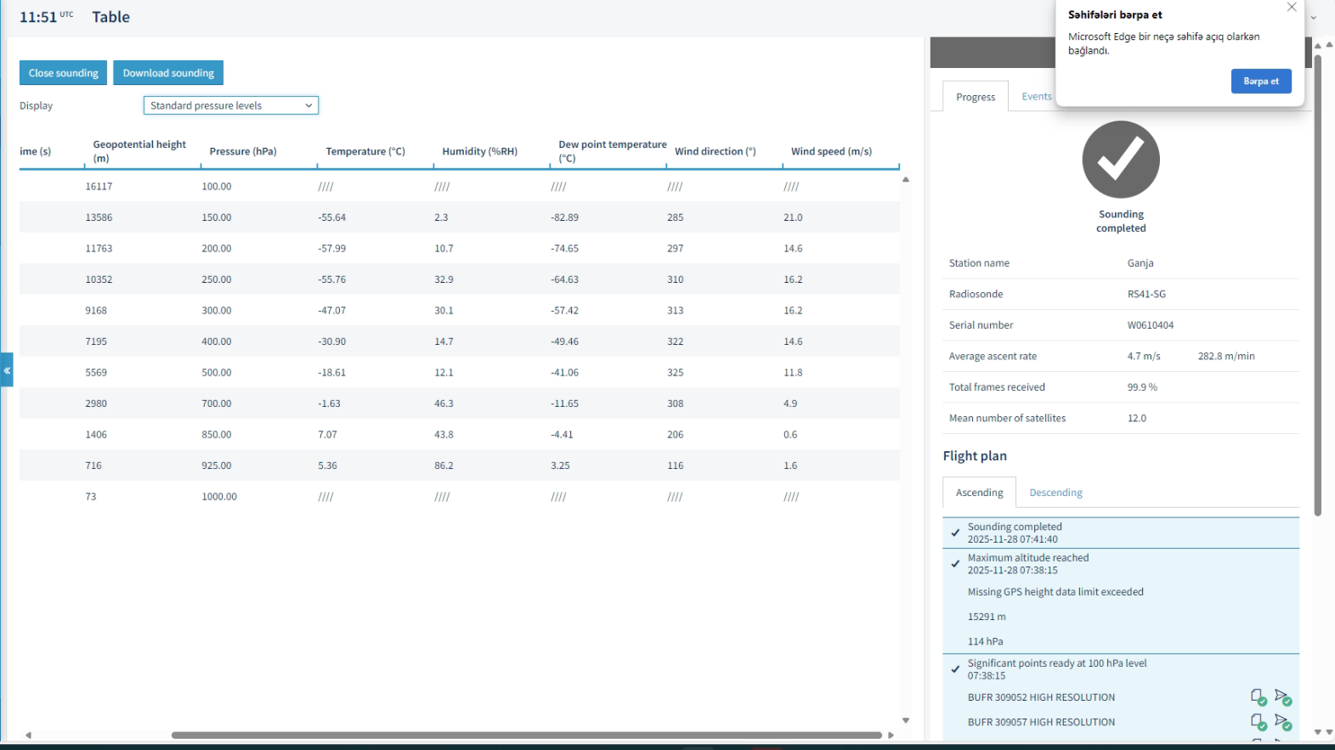Image resolution: width=1335 pixels, height=750 pixels.
Task: Select geopotential height value 16117
Action: pyautogui.click(x=99, y=187)
